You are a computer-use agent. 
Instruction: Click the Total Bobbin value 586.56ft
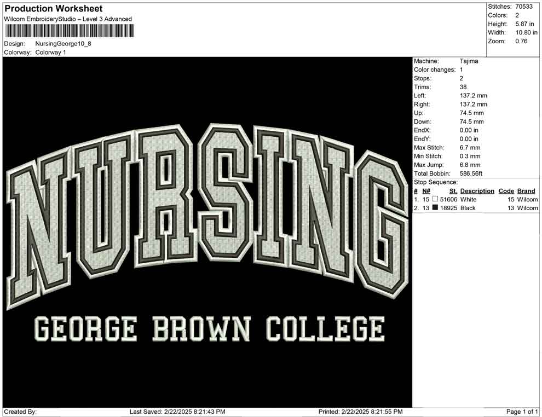click(x=471, y=173)
